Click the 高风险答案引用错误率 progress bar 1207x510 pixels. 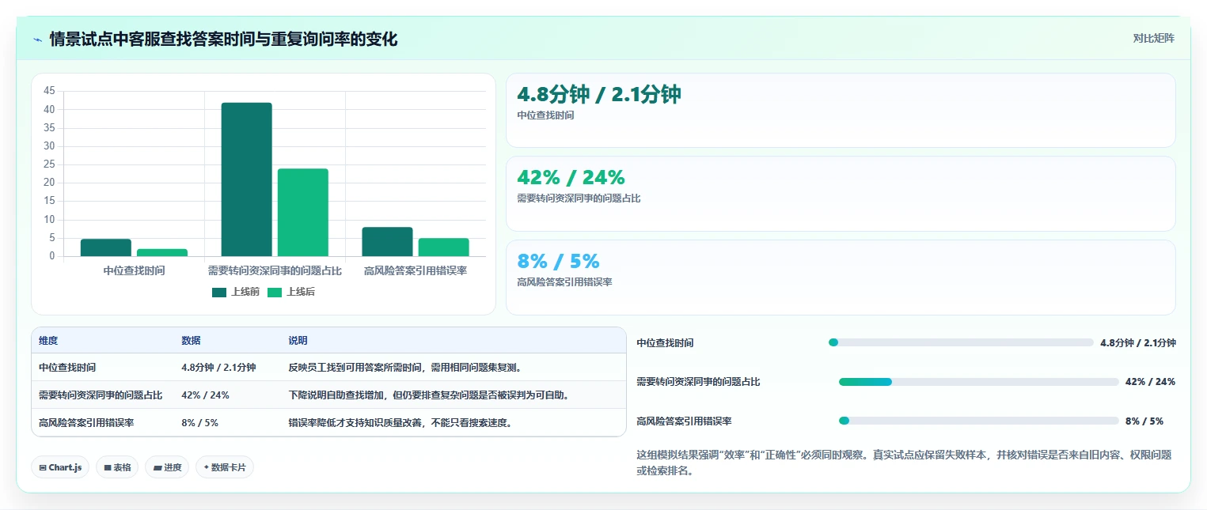pos(979,421)
